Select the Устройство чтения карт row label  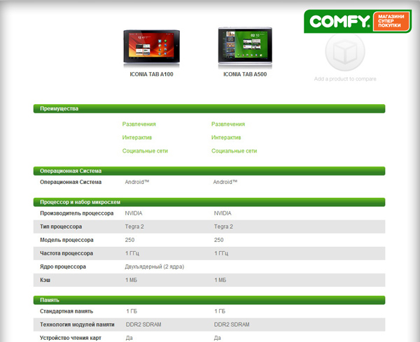click(x=71, y=338)
